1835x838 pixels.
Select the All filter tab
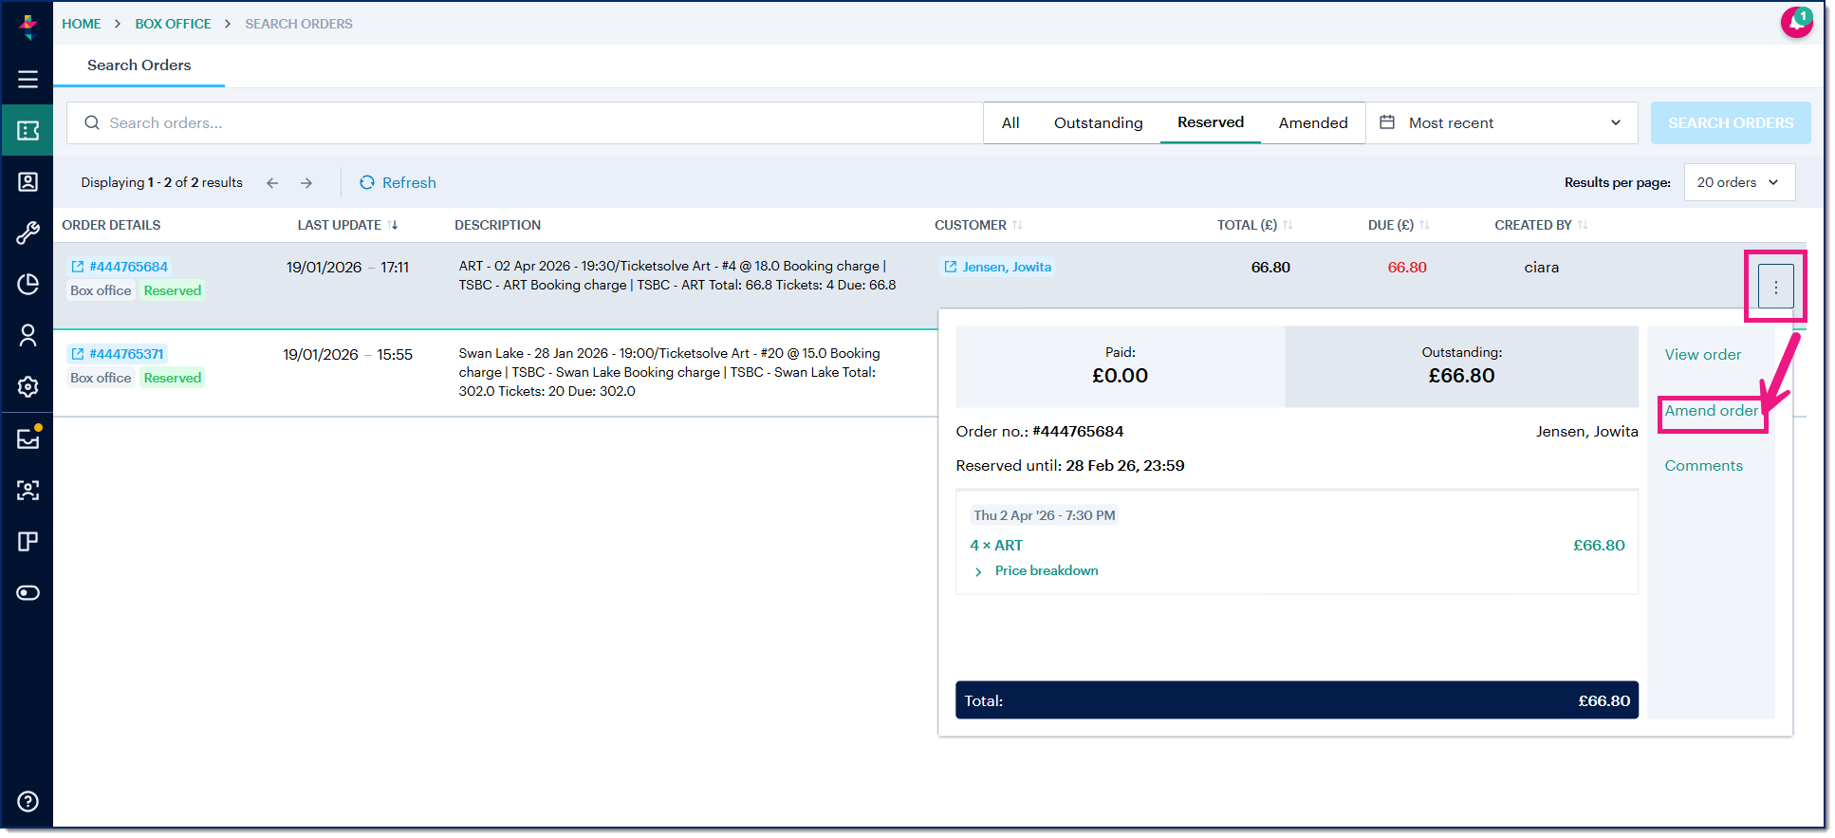click(x=1010, y=123)
